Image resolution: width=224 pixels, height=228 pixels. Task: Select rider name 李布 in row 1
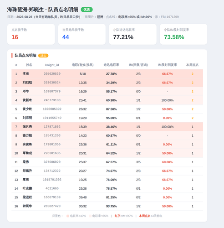click(x=26, y=74)
